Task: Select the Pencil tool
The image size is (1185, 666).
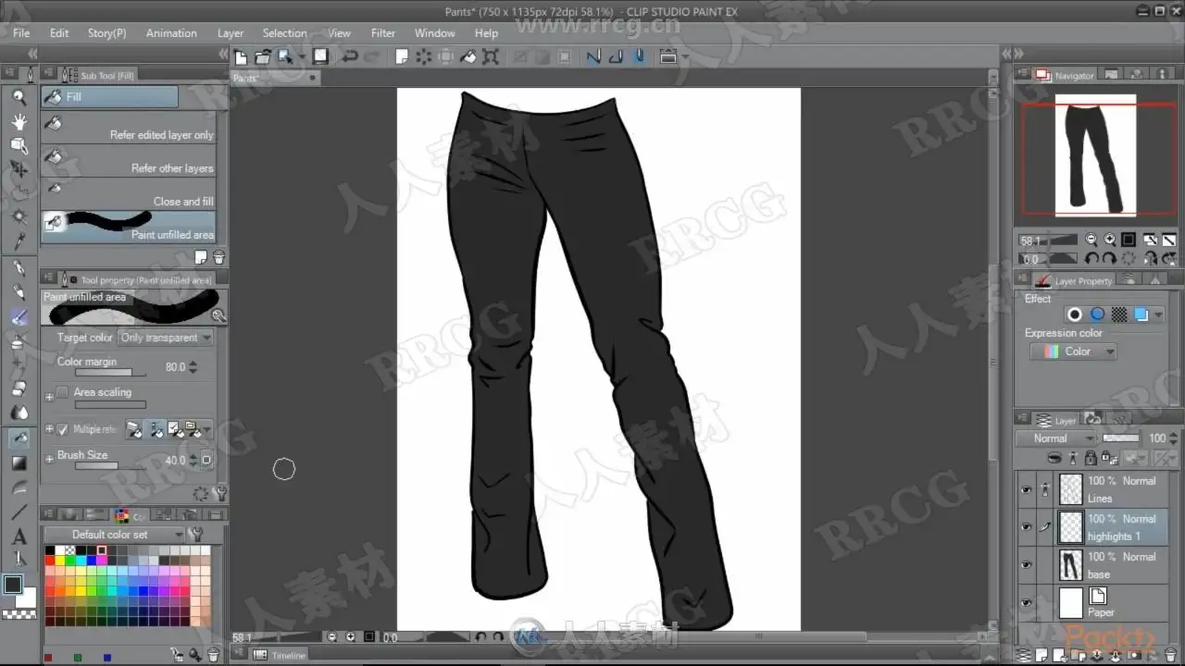Action: click(x=19, y=292)
